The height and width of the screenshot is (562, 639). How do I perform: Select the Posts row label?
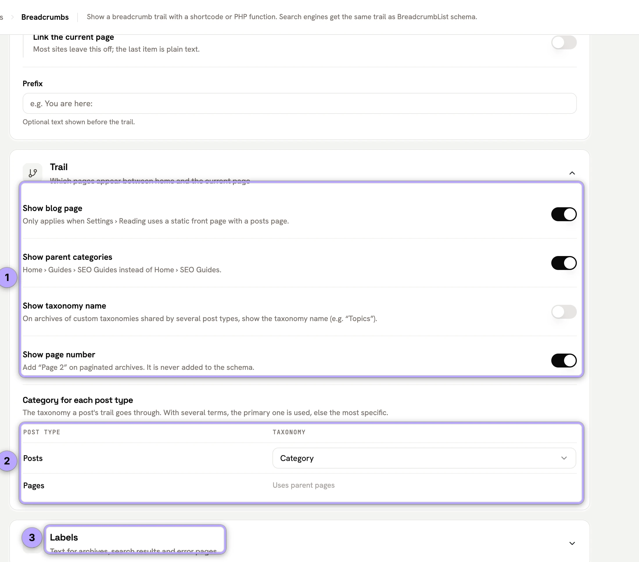33,458
